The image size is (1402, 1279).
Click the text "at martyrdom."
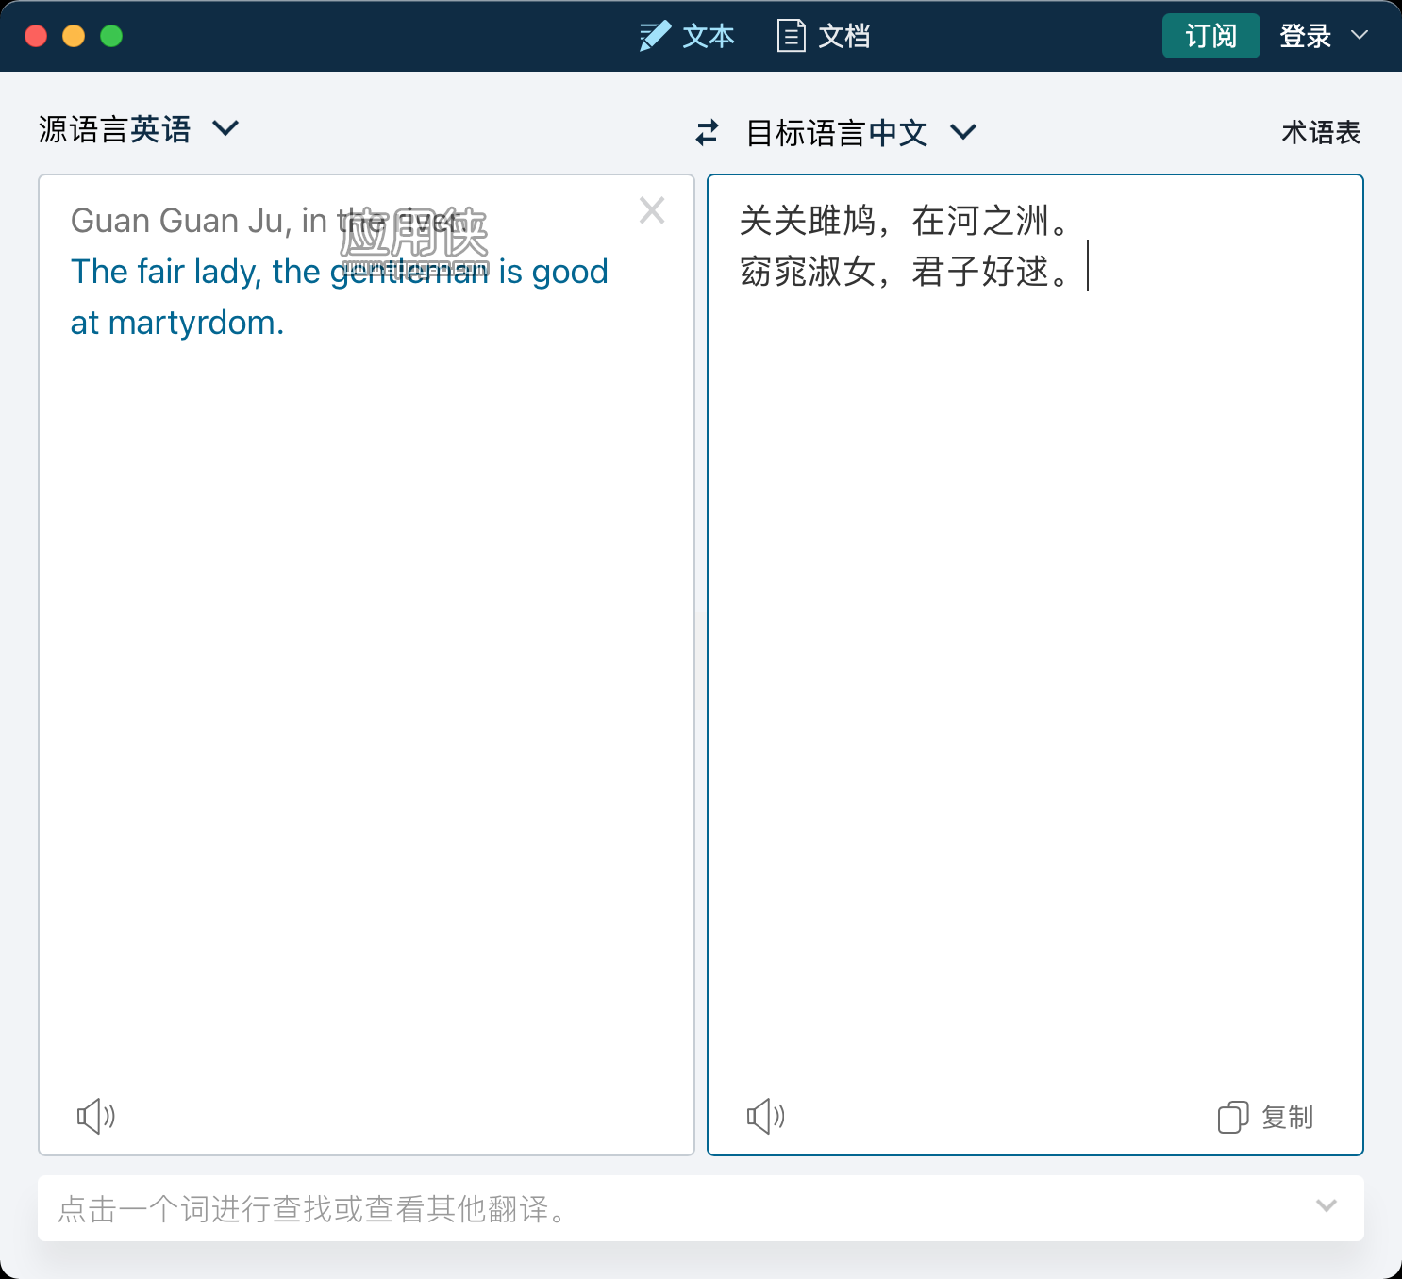(x=177, y=323)
